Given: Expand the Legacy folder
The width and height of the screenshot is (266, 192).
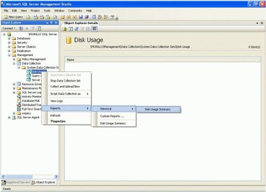Looking at the screenshot, I should [14, 113].
